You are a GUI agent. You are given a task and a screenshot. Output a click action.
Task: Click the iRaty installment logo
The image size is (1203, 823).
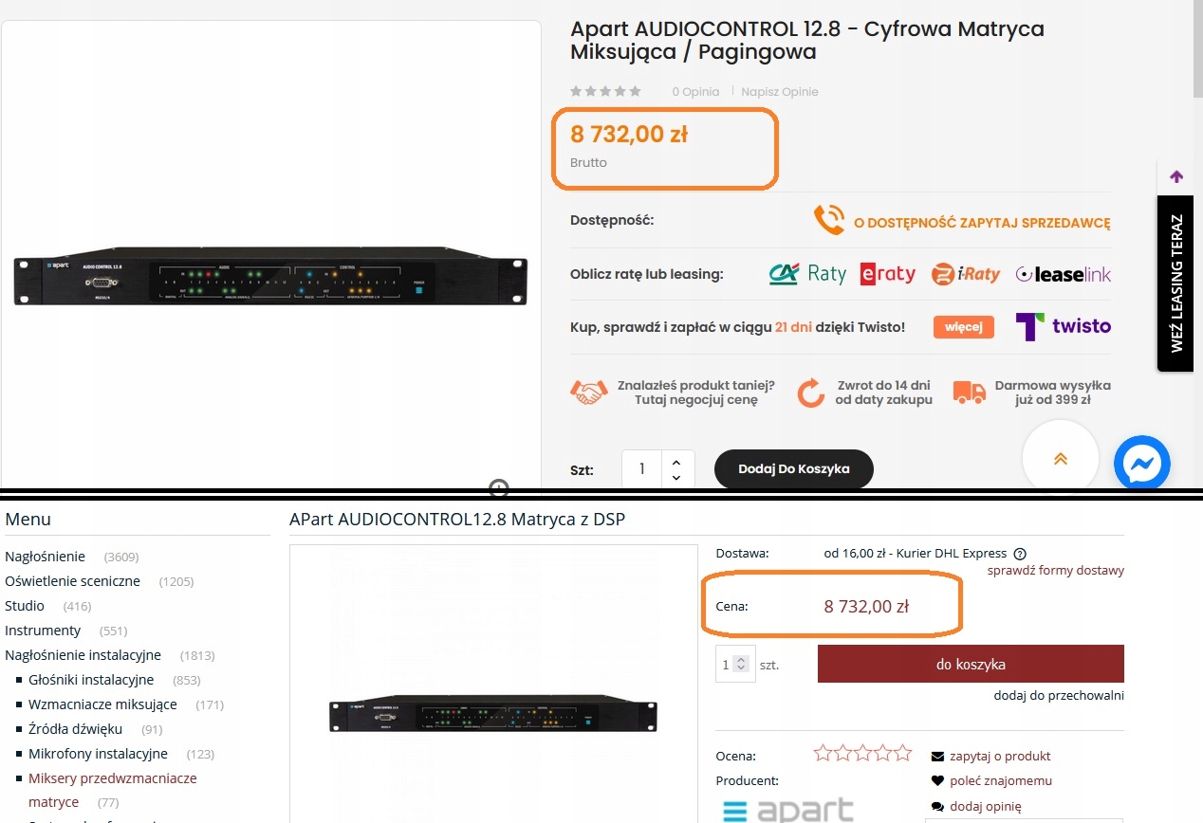[x=966, y=274]
